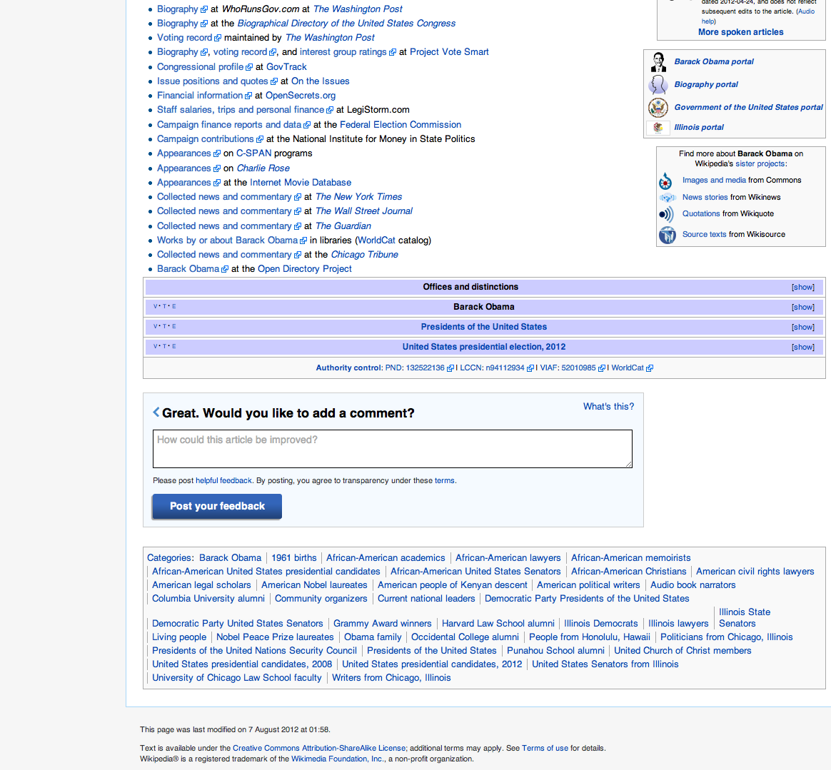The width and height of the screenshot is (831, 770).
Task: Open the Illinois portal link
Action: coord(698,127)
